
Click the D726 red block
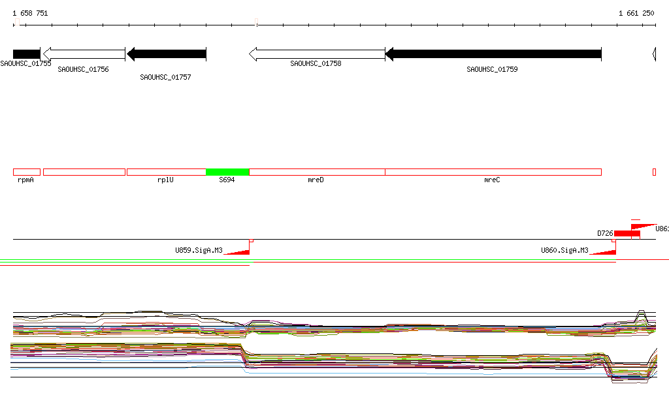coord(627,233)
